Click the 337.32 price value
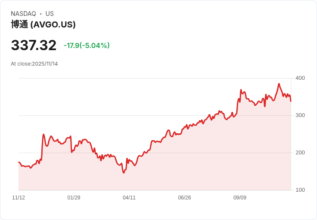 coord(34,45)
